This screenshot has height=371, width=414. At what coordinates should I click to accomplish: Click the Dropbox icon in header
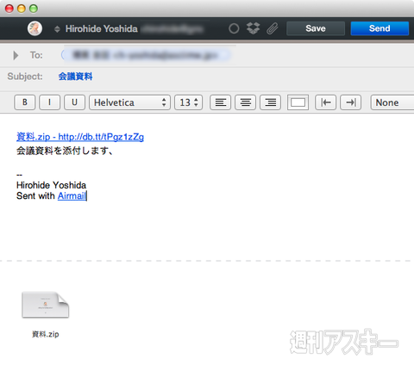(253, 28)
